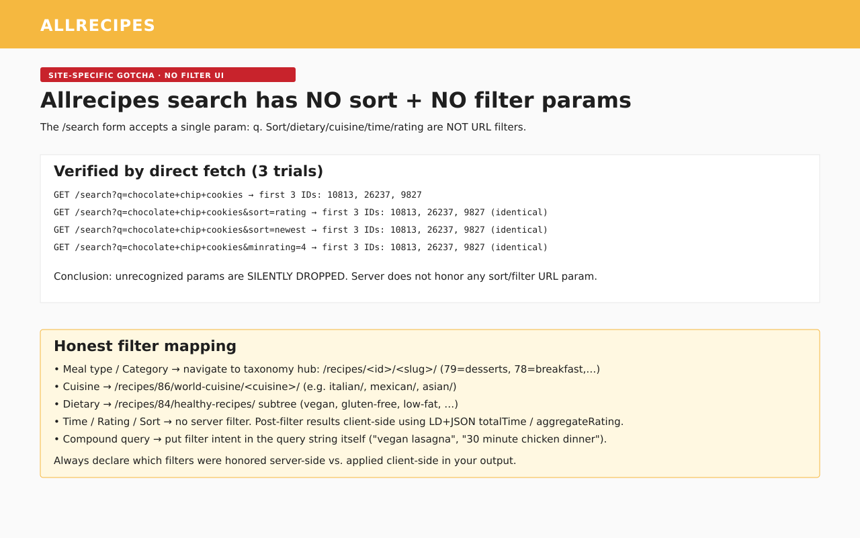The height and width of the screenshot is (538, 860).
Task: Click the 'Time / Rating / Sort → no server filter' bullet
Action: pyautogui.click(x=339, y=422)
